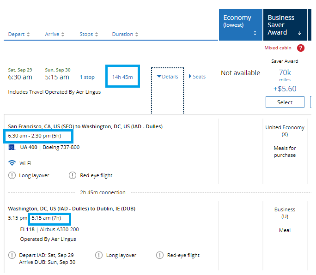
Task: Click 'Business (U)' cabin text
Action: click(285, 213)
